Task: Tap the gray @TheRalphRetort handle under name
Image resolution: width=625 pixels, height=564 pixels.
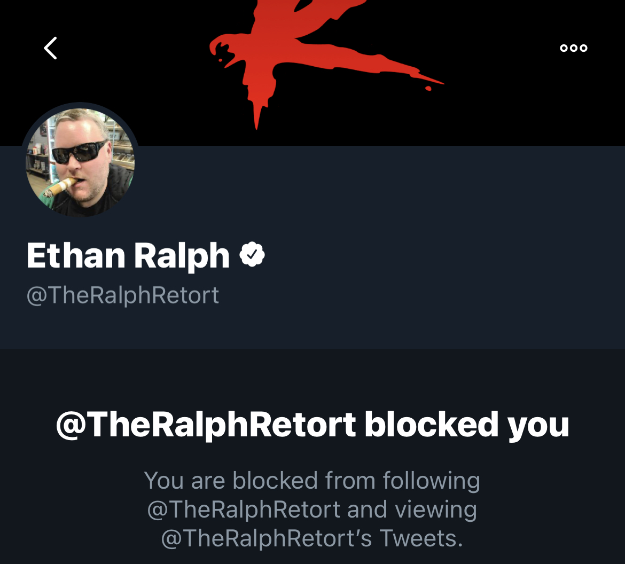Action: pyautogui.click(x=123, y=295)
